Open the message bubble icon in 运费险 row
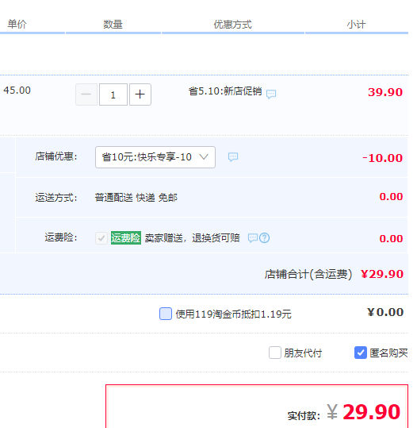The height and width of the screenshot is (428, 417). coord(253,238)
